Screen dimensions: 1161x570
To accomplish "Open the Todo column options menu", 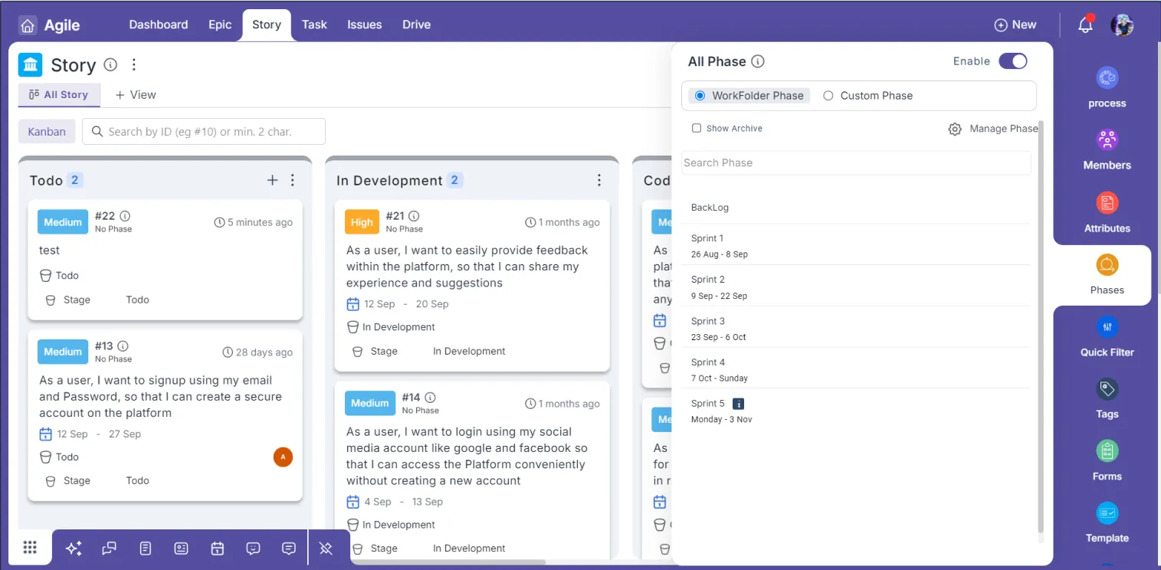I will click(x=292, y=180).
